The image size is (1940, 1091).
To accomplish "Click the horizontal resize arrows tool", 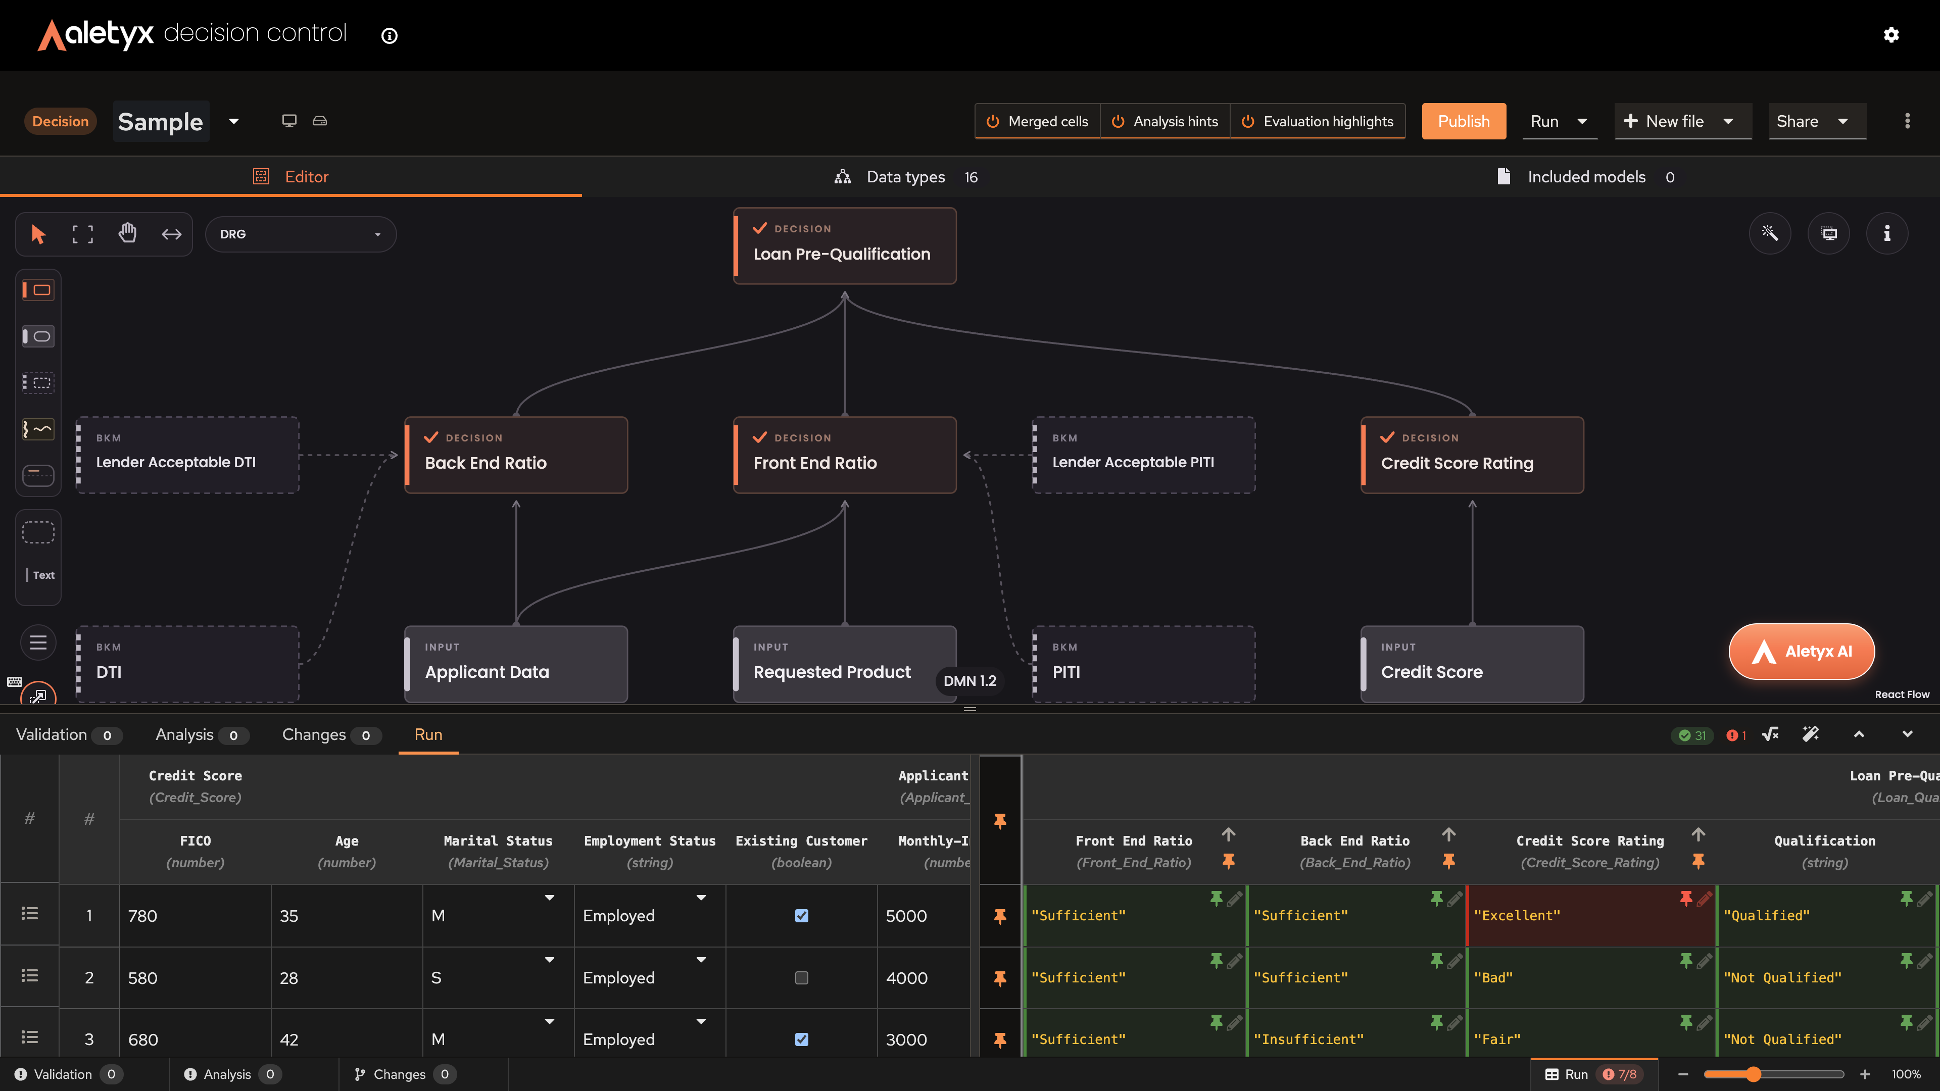I will (x=172, y=234).
